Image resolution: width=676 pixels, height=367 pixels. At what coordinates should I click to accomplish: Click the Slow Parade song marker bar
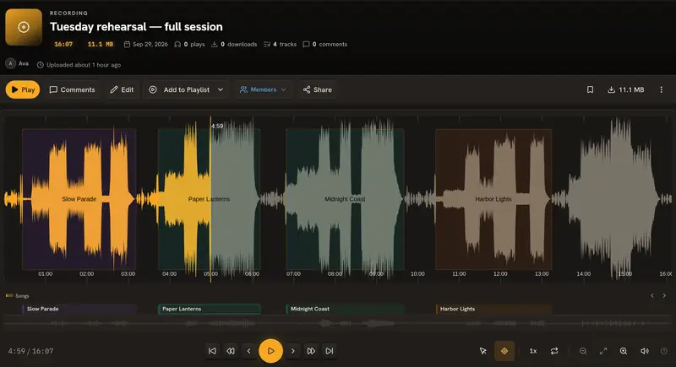coord(79,309)
